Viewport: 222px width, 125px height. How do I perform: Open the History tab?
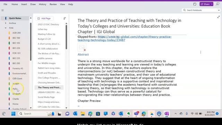click(x=42, y=4)
